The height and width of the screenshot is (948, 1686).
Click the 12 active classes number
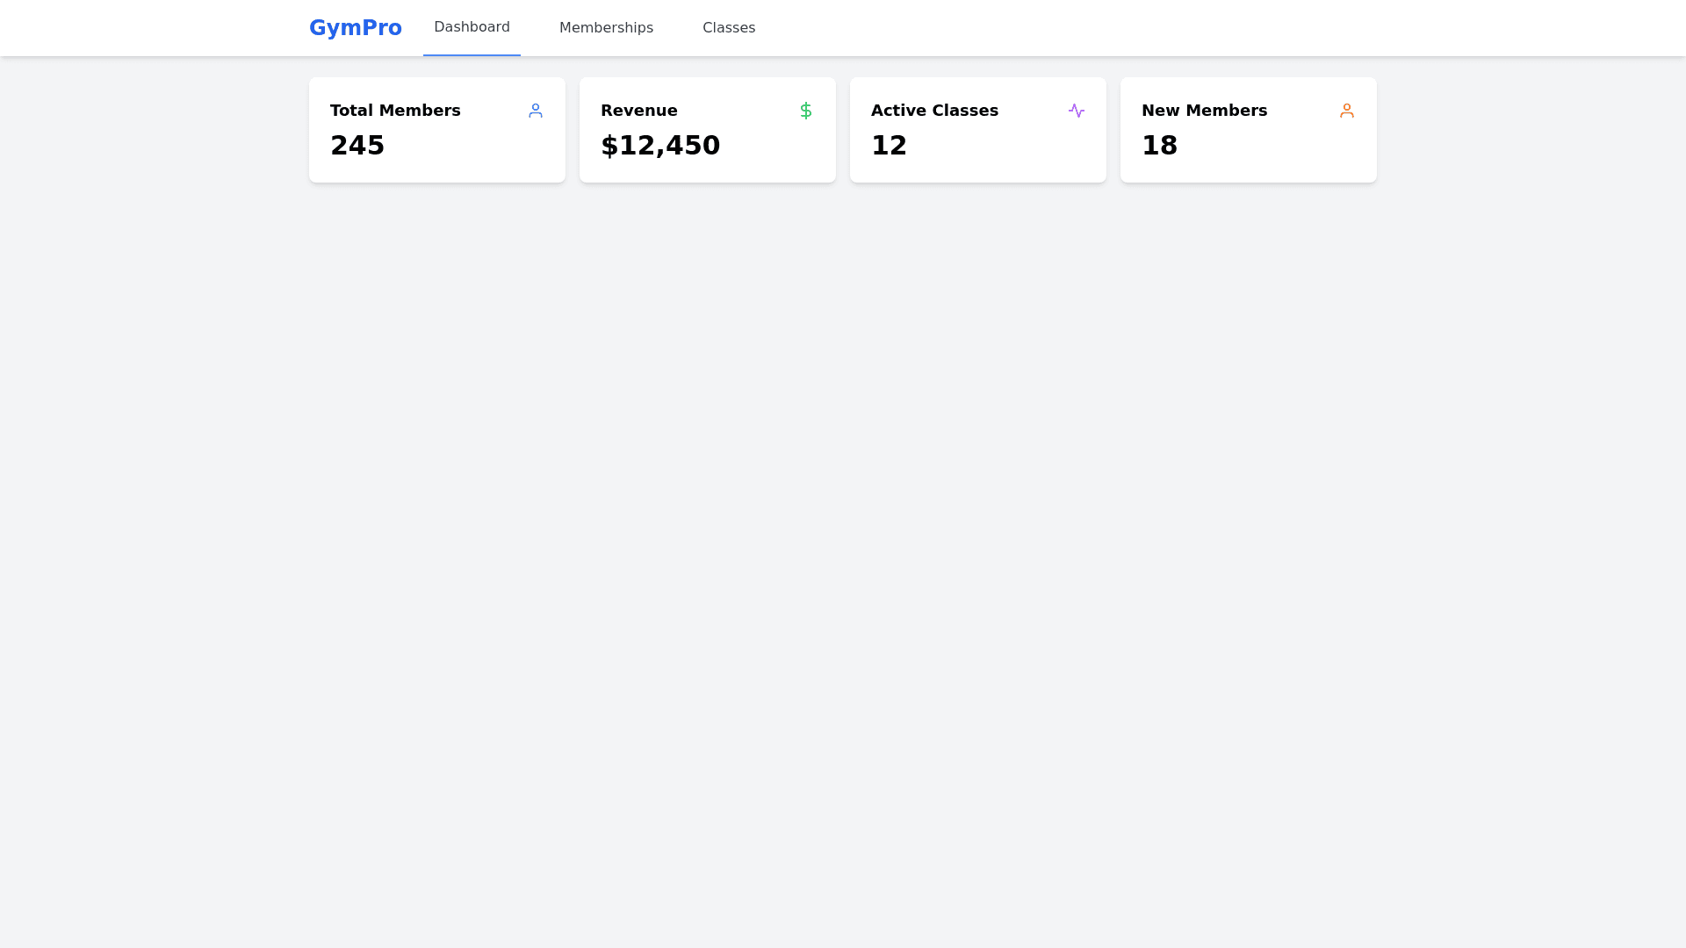889,146
